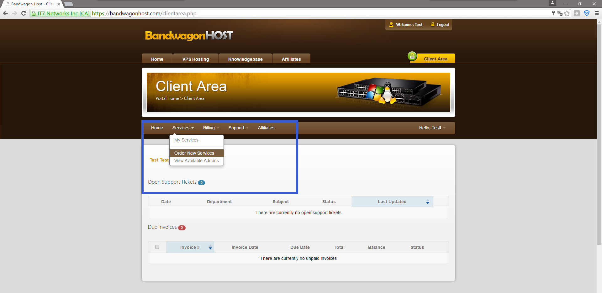The image size is (602, 293).
Task: Switch to the VPS Hosting tab
Action: click(195, 59)
